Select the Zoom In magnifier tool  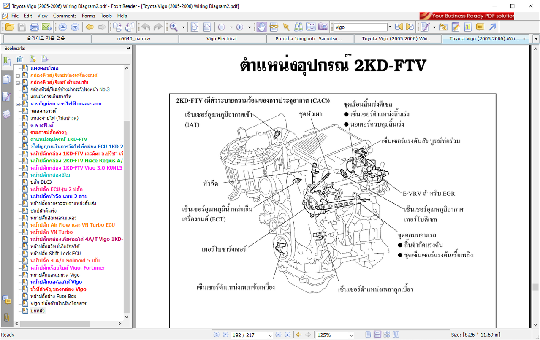pyautogui.click(x=174, y=27)
